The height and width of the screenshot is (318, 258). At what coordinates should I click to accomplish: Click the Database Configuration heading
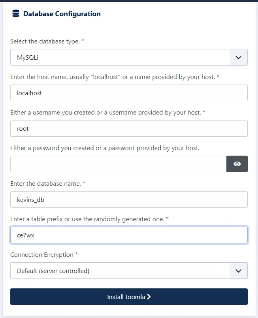click(x=62, y=14)
